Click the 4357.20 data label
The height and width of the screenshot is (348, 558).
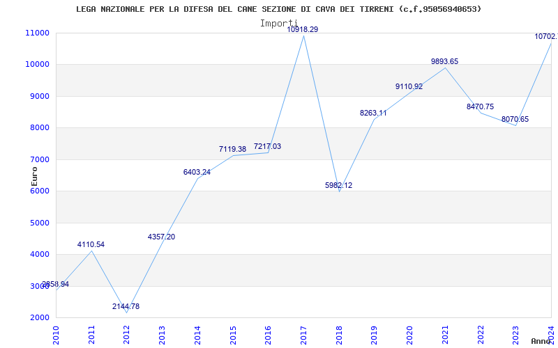click(162, 237)
